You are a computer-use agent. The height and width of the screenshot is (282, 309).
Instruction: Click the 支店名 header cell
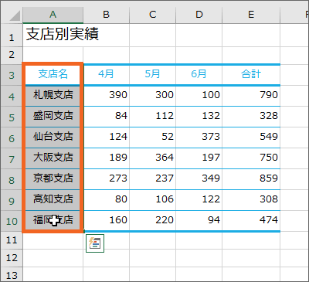tap(53, 75)
